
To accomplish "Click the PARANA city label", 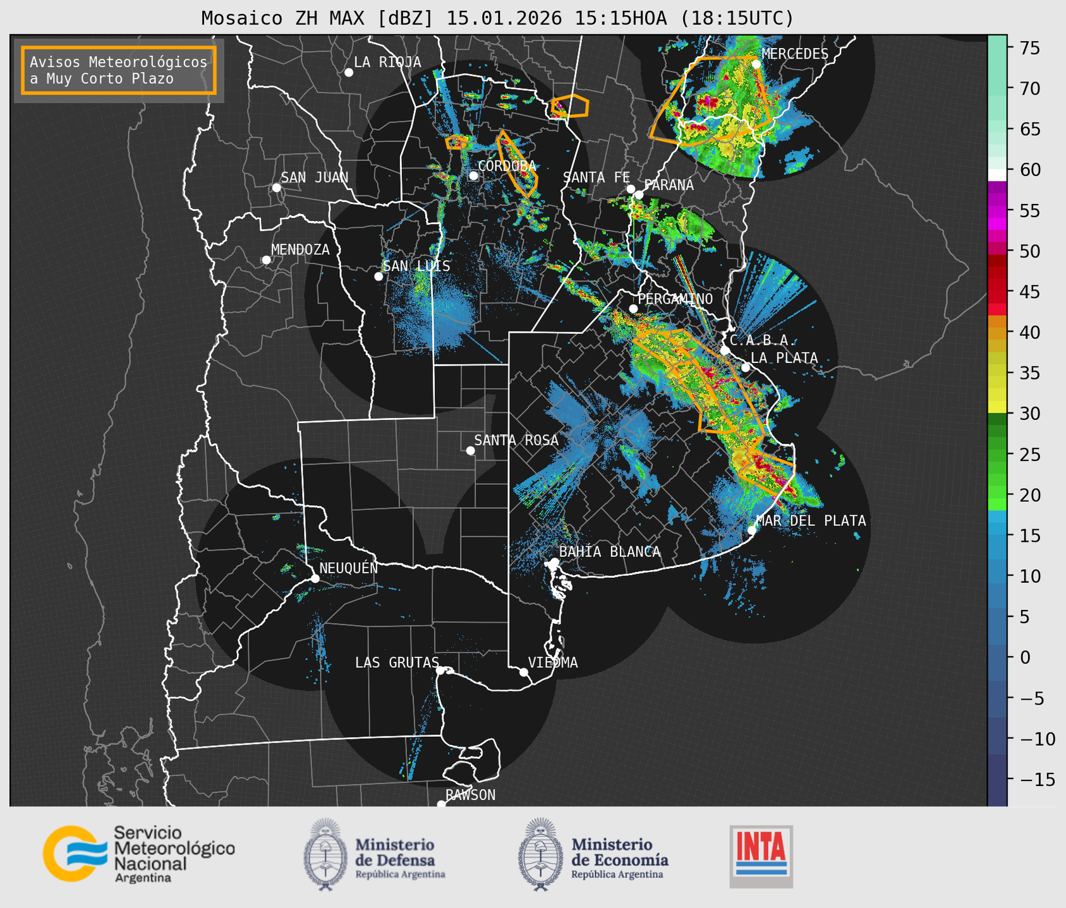I will click(669, 185).
